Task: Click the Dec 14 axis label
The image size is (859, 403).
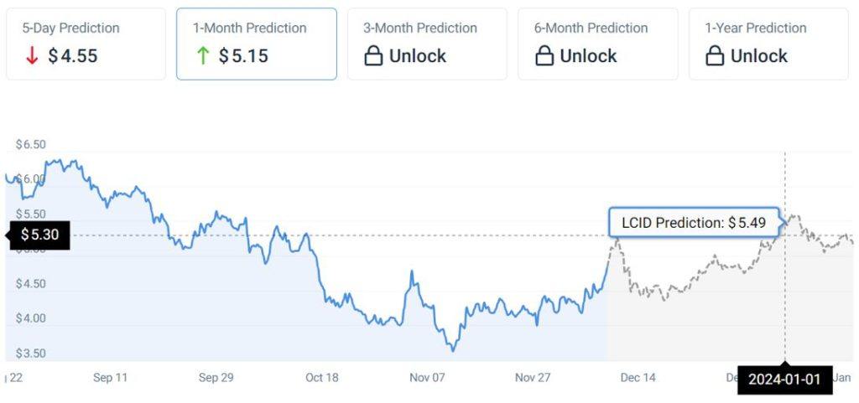Action: (638, 377)
